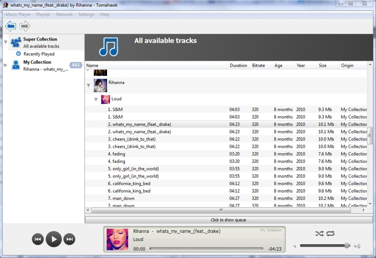The height and width of the screenshot is (258, 376).
Task: Collapse the Super Collection tree
Action: [5, 42]
